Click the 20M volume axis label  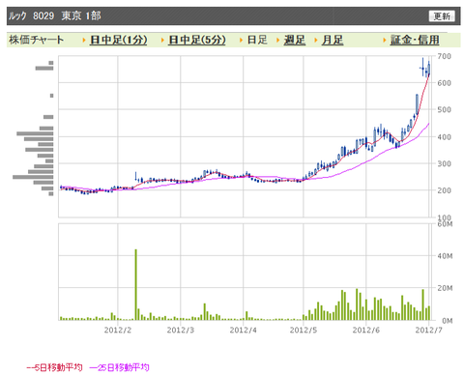[445, 288]
